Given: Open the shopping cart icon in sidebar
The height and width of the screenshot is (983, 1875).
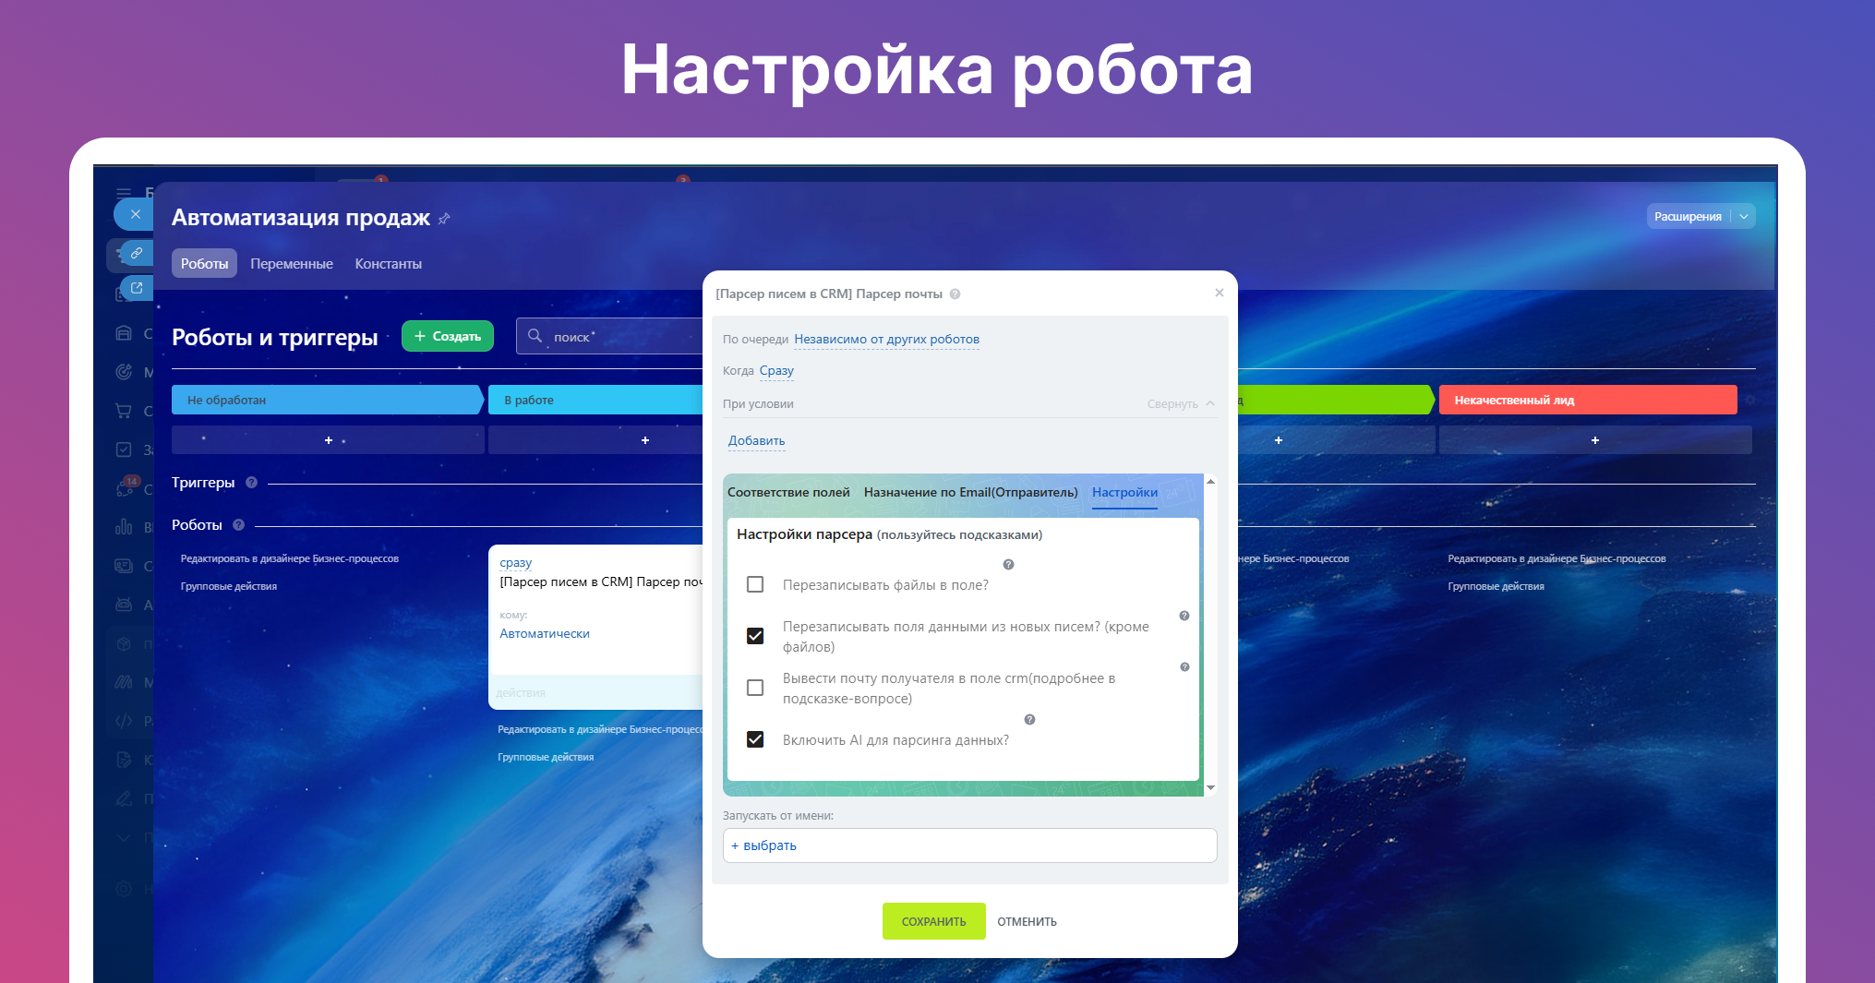Looking at the screenshot, I should click(124, 411).
